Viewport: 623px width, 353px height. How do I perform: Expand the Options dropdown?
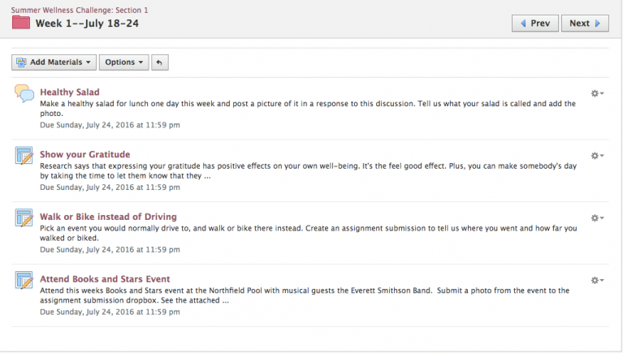coord(124,62)
